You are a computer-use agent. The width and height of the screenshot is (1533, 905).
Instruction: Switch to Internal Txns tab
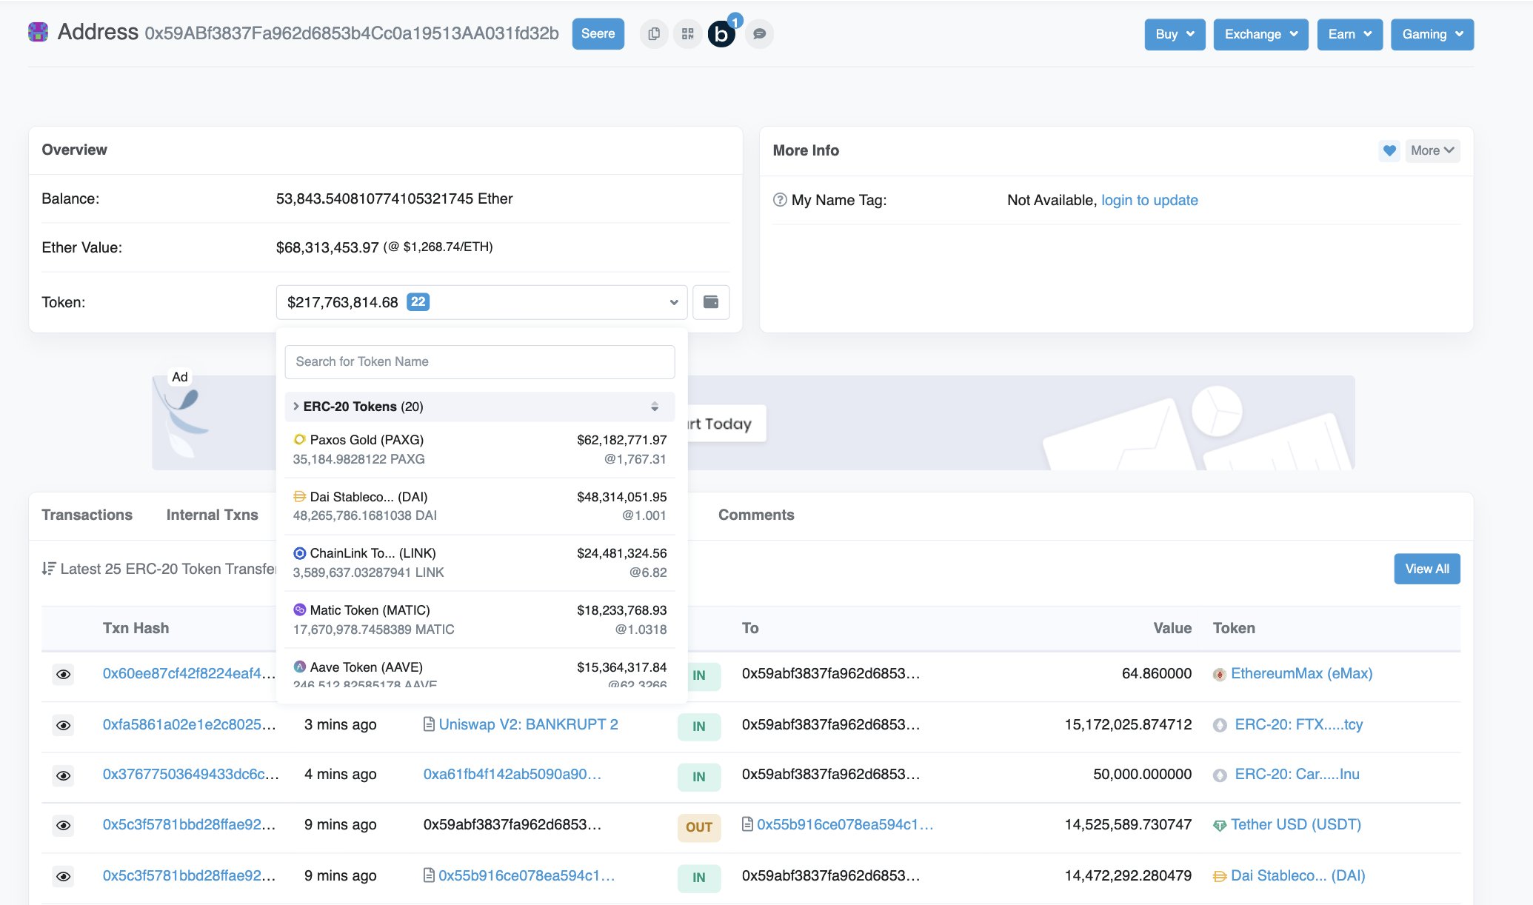click(x=212, y=515)
